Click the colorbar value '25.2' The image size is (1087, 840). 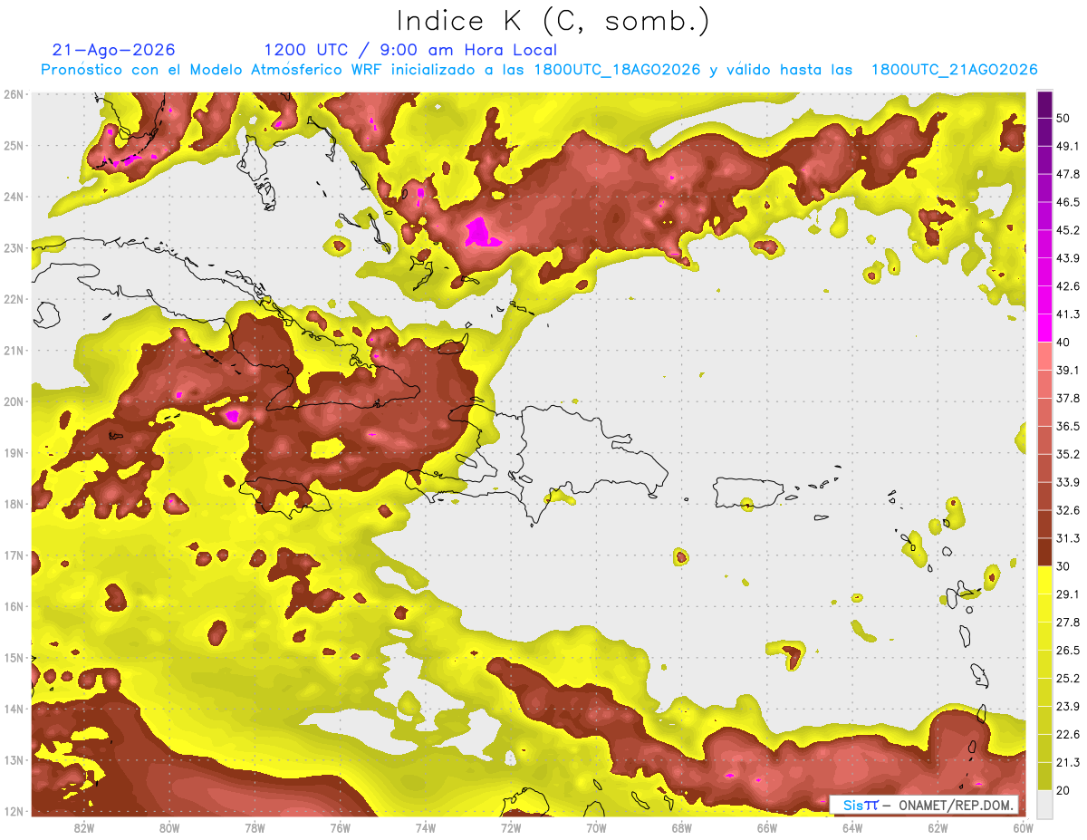click(x=1068, y=679)
